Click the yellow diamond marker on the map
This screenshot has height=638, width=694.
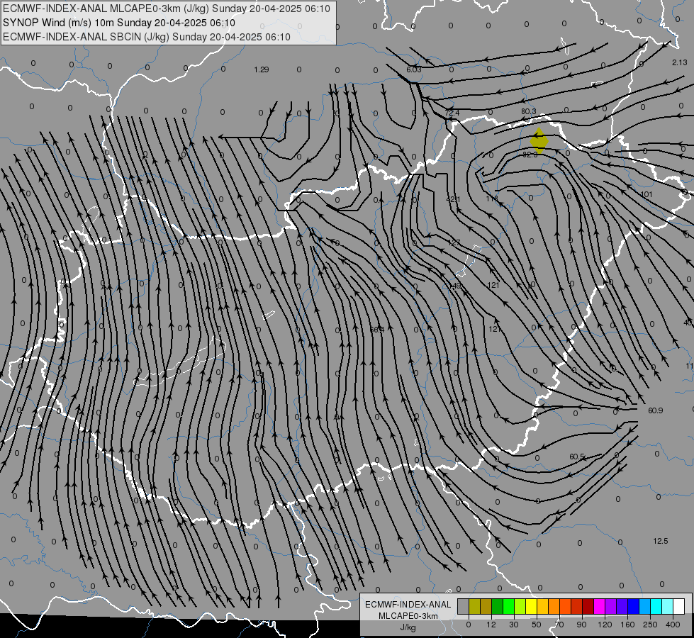coord(539,141)
